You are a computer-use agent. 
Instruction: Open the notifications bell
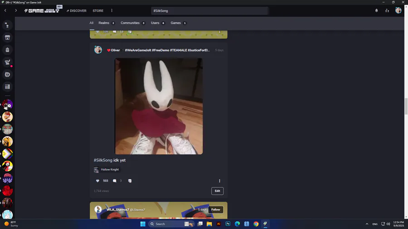377,10
